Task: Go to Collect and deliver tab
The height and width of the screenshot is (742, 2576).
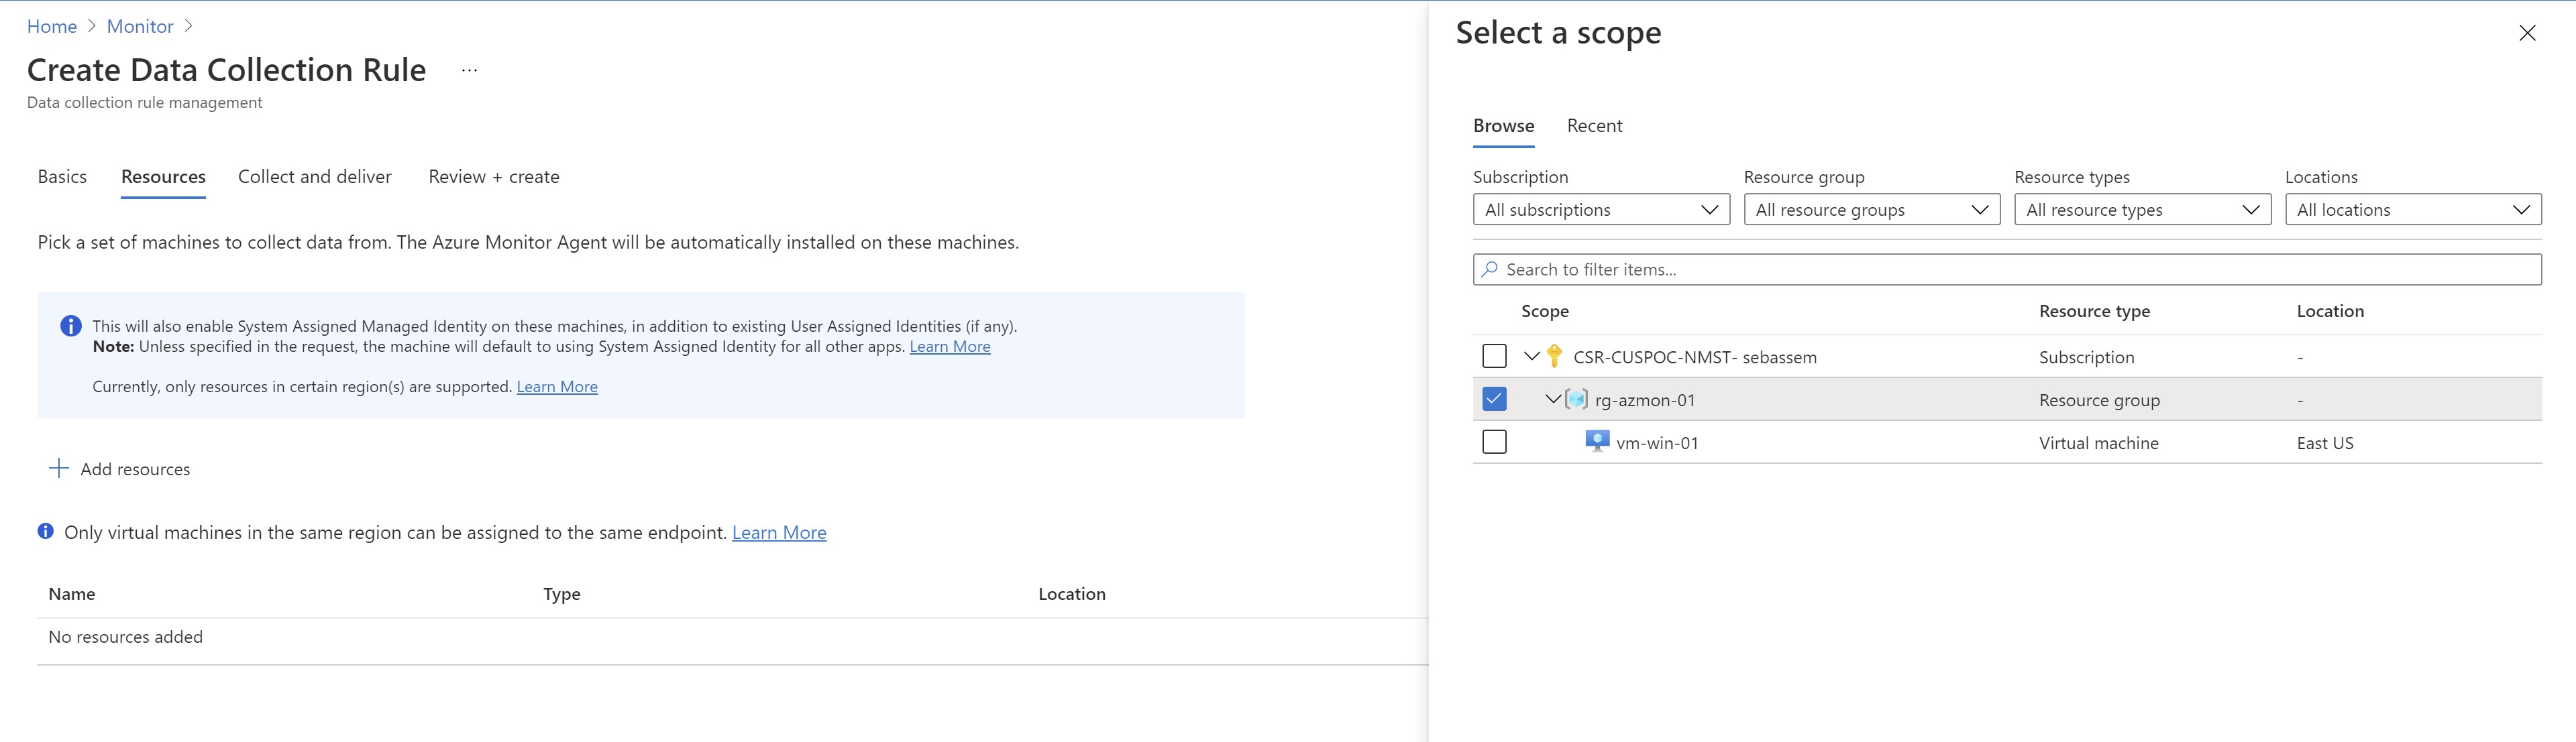Action: click(315, 177)
